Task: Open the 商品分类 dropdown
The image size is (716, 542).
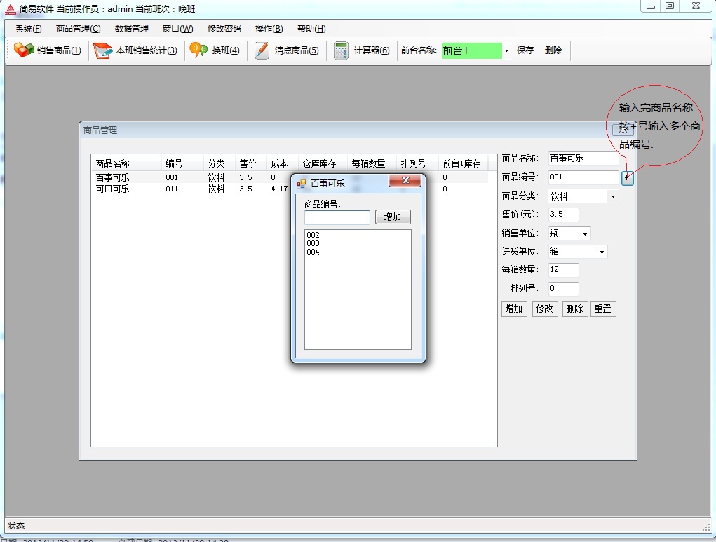Action: [613, 197]
